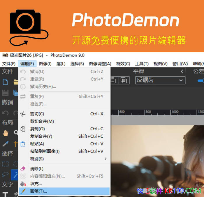Collapse the panel with the left chevron
This screenshot has height=197, width=204.
click(182, 71)
